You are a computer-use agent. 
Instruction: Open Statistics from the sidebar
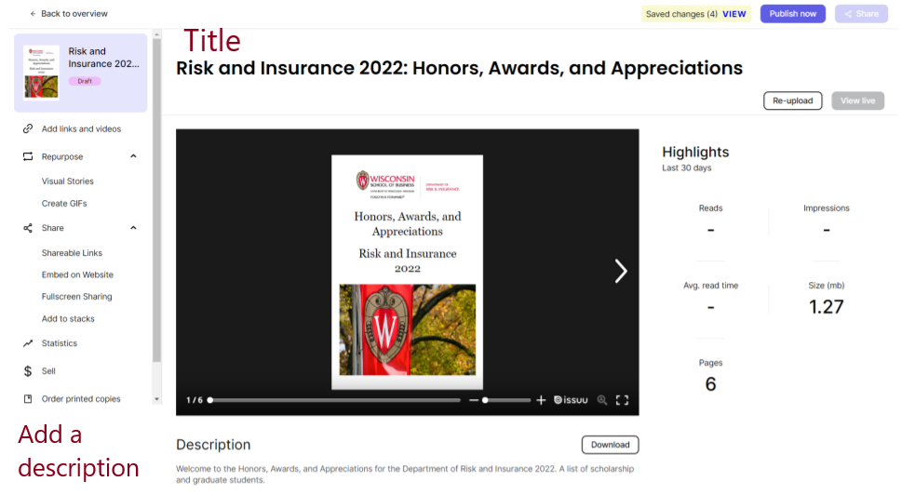click(x=60, y=343)
